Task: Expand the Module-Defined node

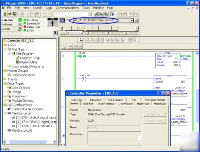Action: coord(5,101)
